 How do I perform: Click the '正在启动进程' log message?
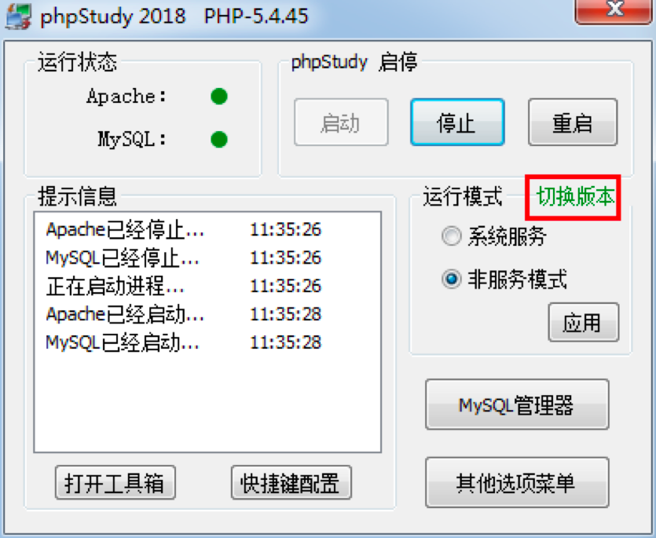coord(183,286)
